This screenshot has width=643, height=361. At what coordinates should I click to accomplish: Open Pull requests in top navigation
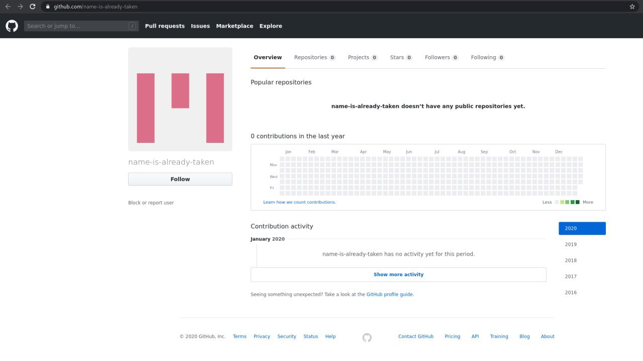click(165, 26)
